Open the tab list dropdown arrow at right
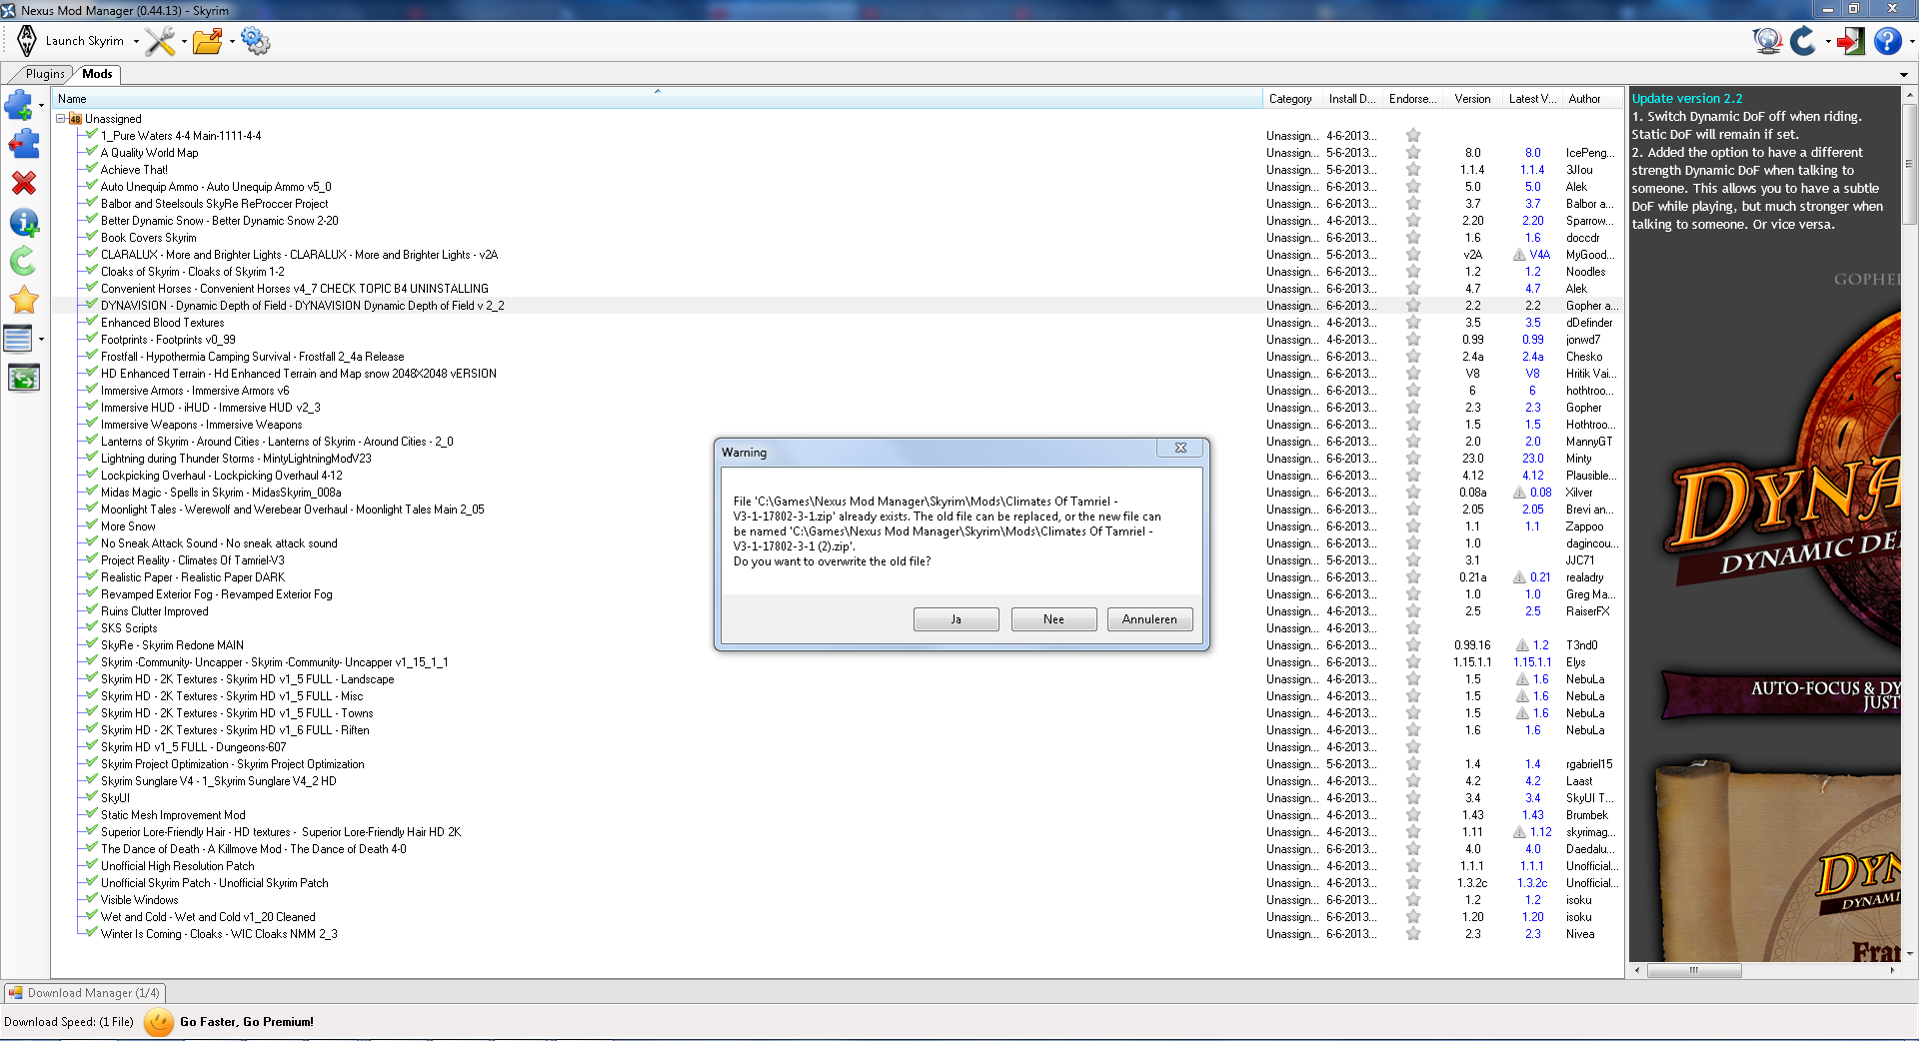Image resolution: width=1919 pixels, height=1041 pixels. [1904, 75]
